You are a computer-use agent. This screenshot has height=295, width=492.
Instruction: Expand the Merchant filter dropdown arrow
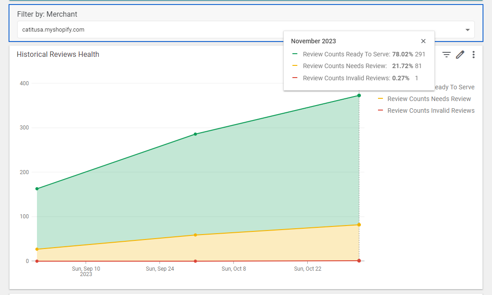pyautogui.click(x=468, y=30)
